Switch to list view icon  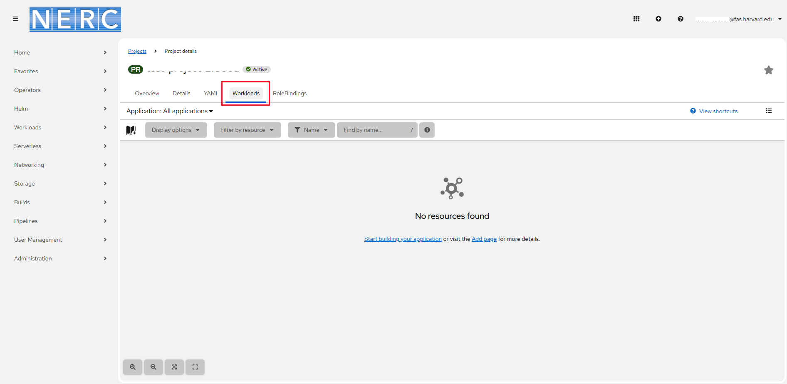(x=768, y=111)
